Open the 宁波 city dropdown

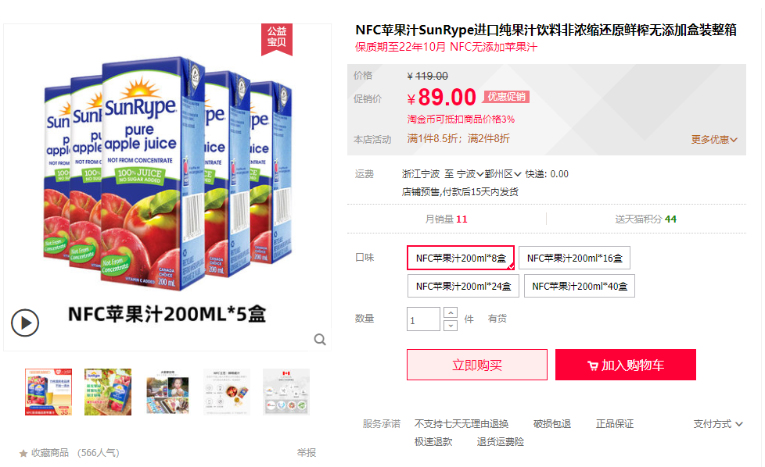click(470, 174)
